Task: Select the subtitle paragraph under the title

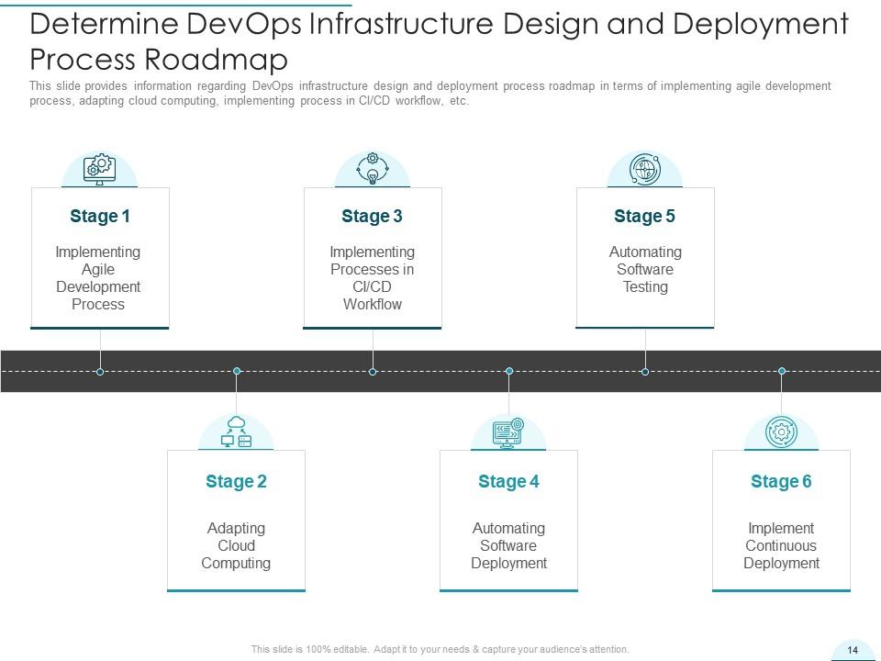Action: (429, 93)
